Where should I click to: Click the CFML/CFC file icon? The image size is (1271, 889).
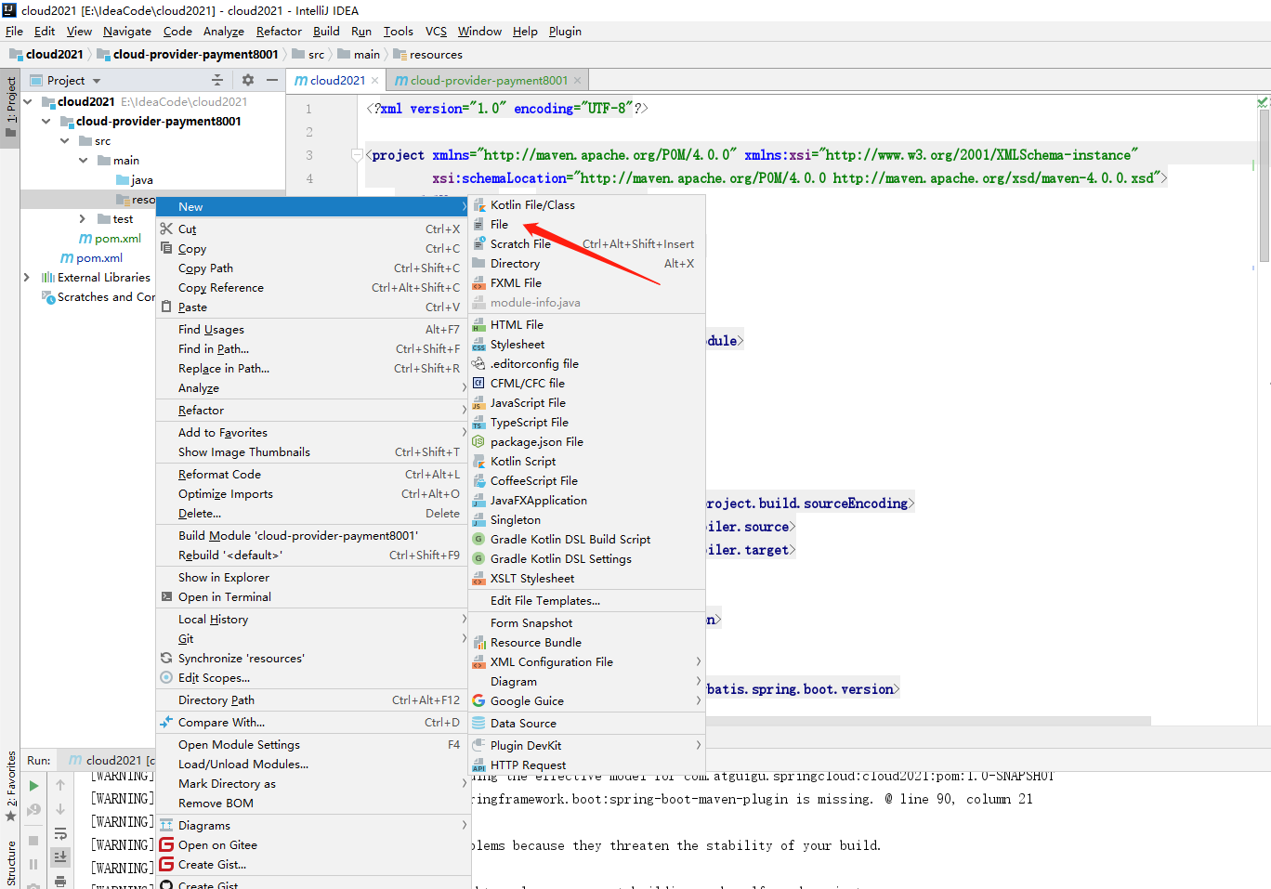[478, 383]
